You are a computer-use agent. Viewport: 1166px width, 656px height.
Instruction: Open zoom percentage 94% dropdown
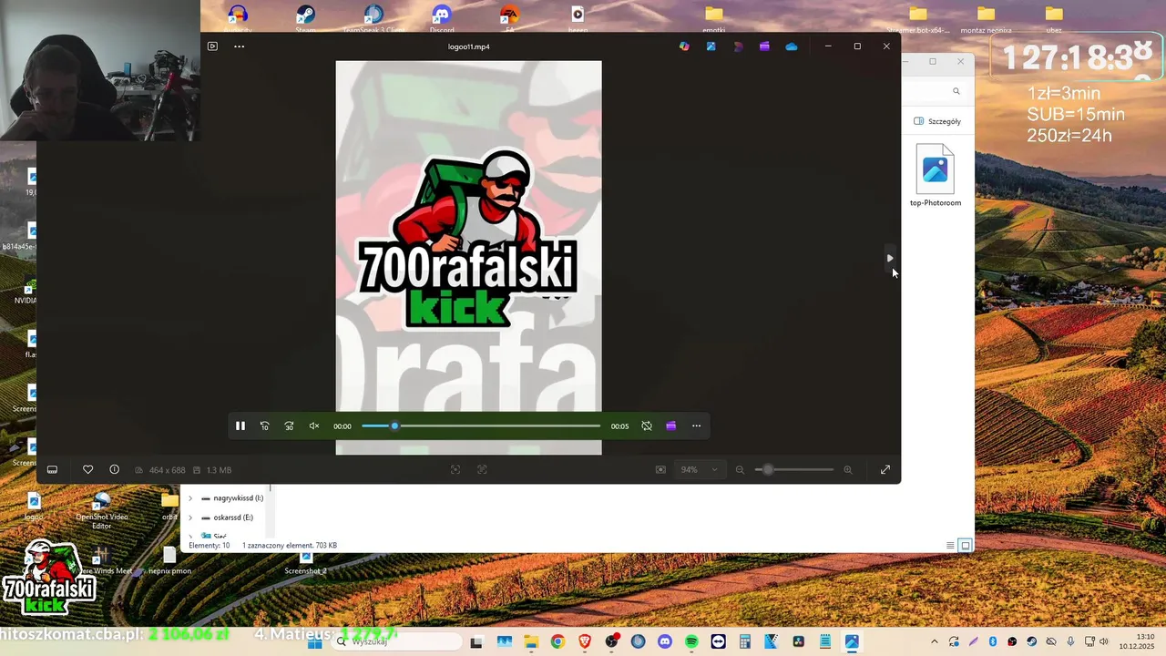[700, 469]
